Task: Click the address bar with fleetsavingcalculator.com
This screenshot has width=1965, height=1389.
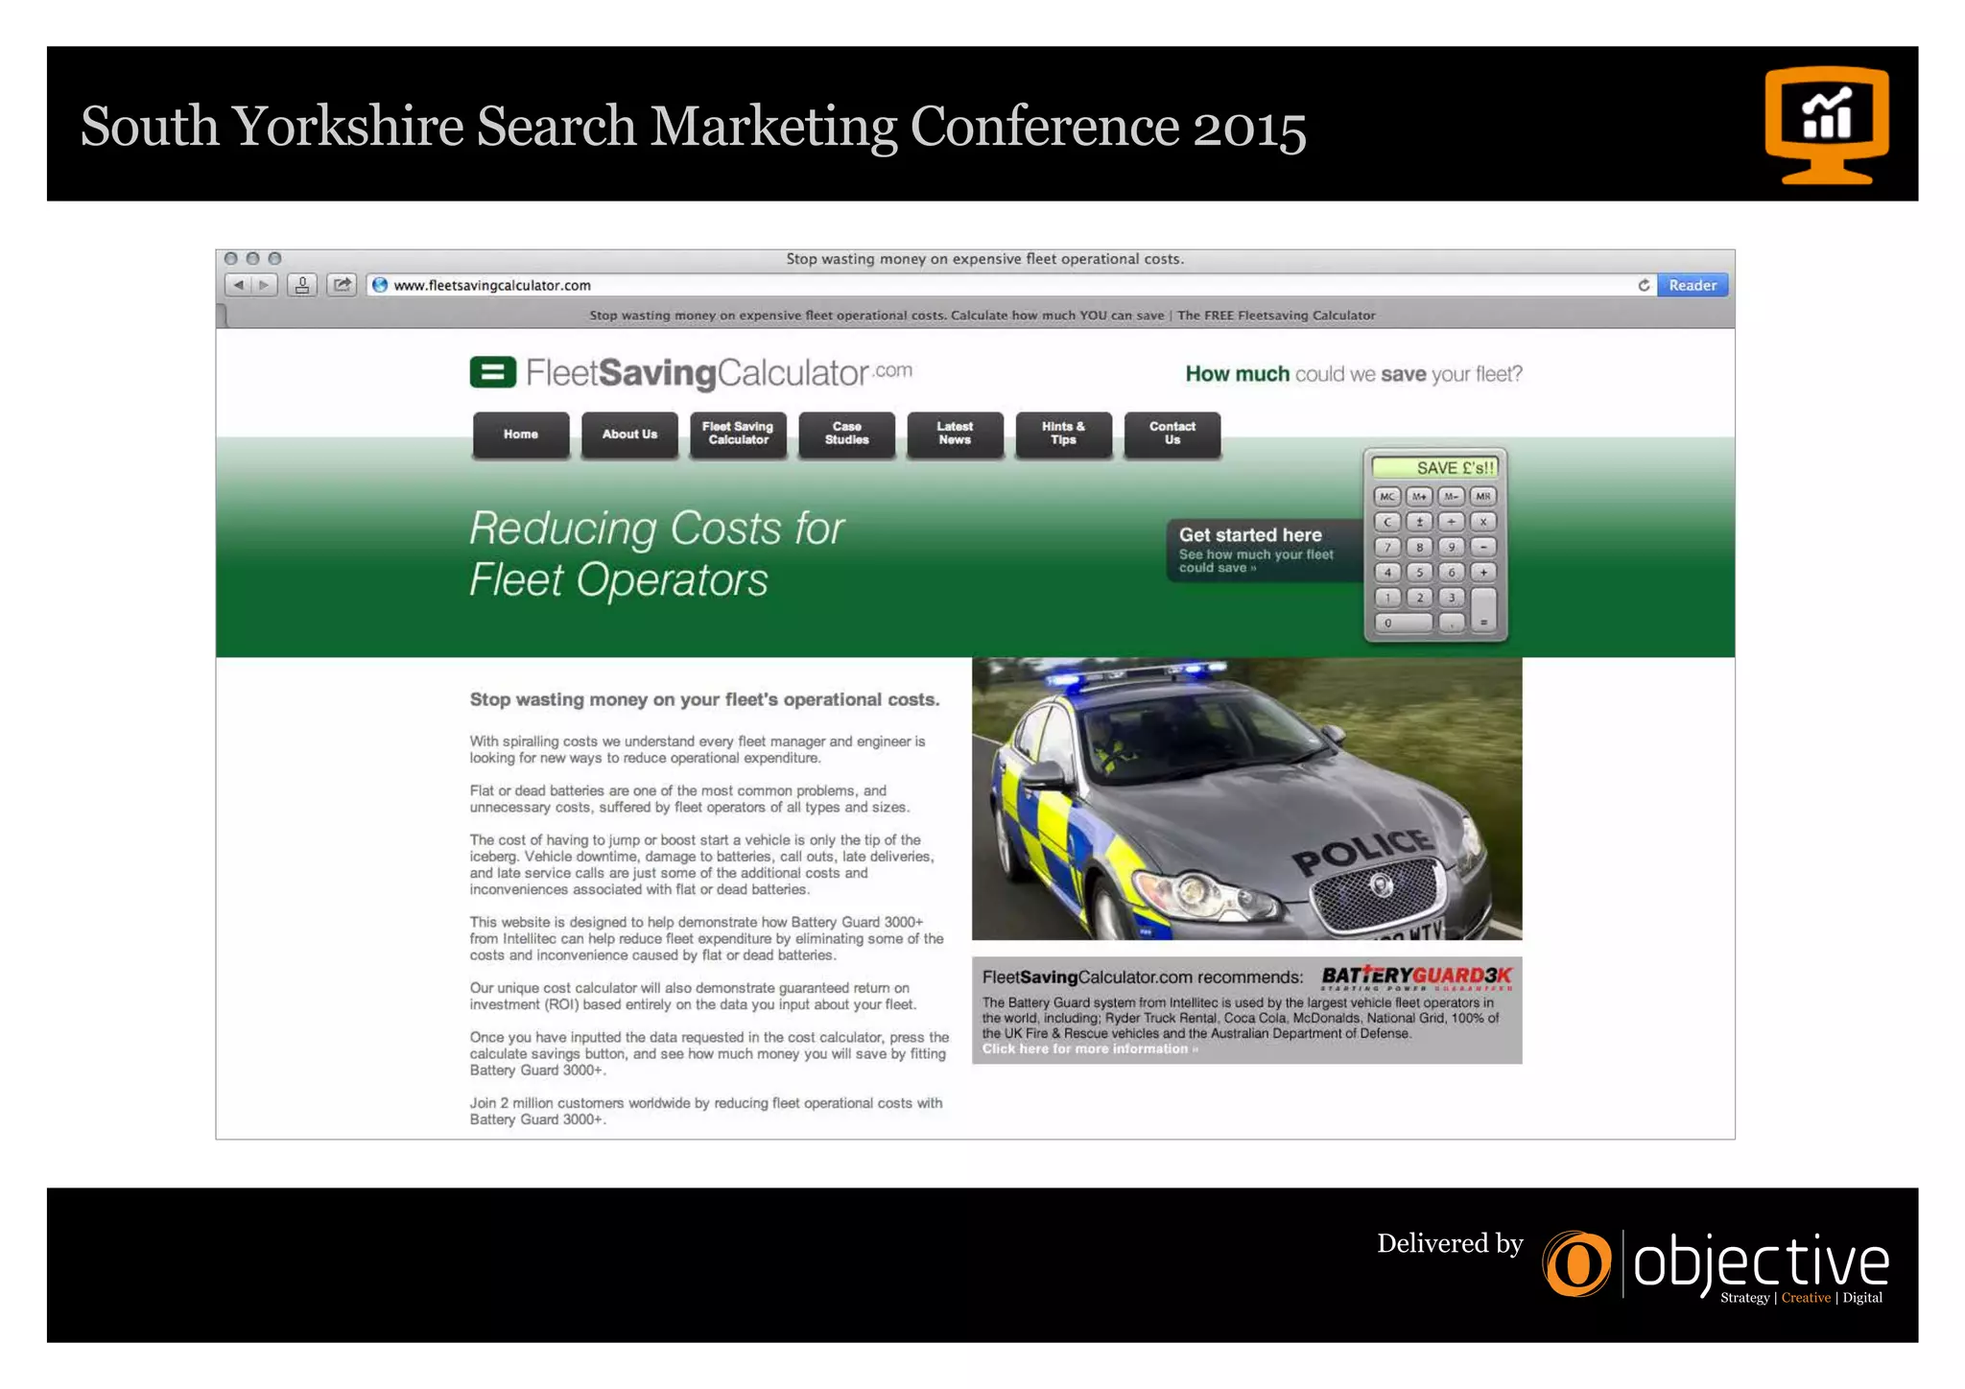Action: [1010, 285]
